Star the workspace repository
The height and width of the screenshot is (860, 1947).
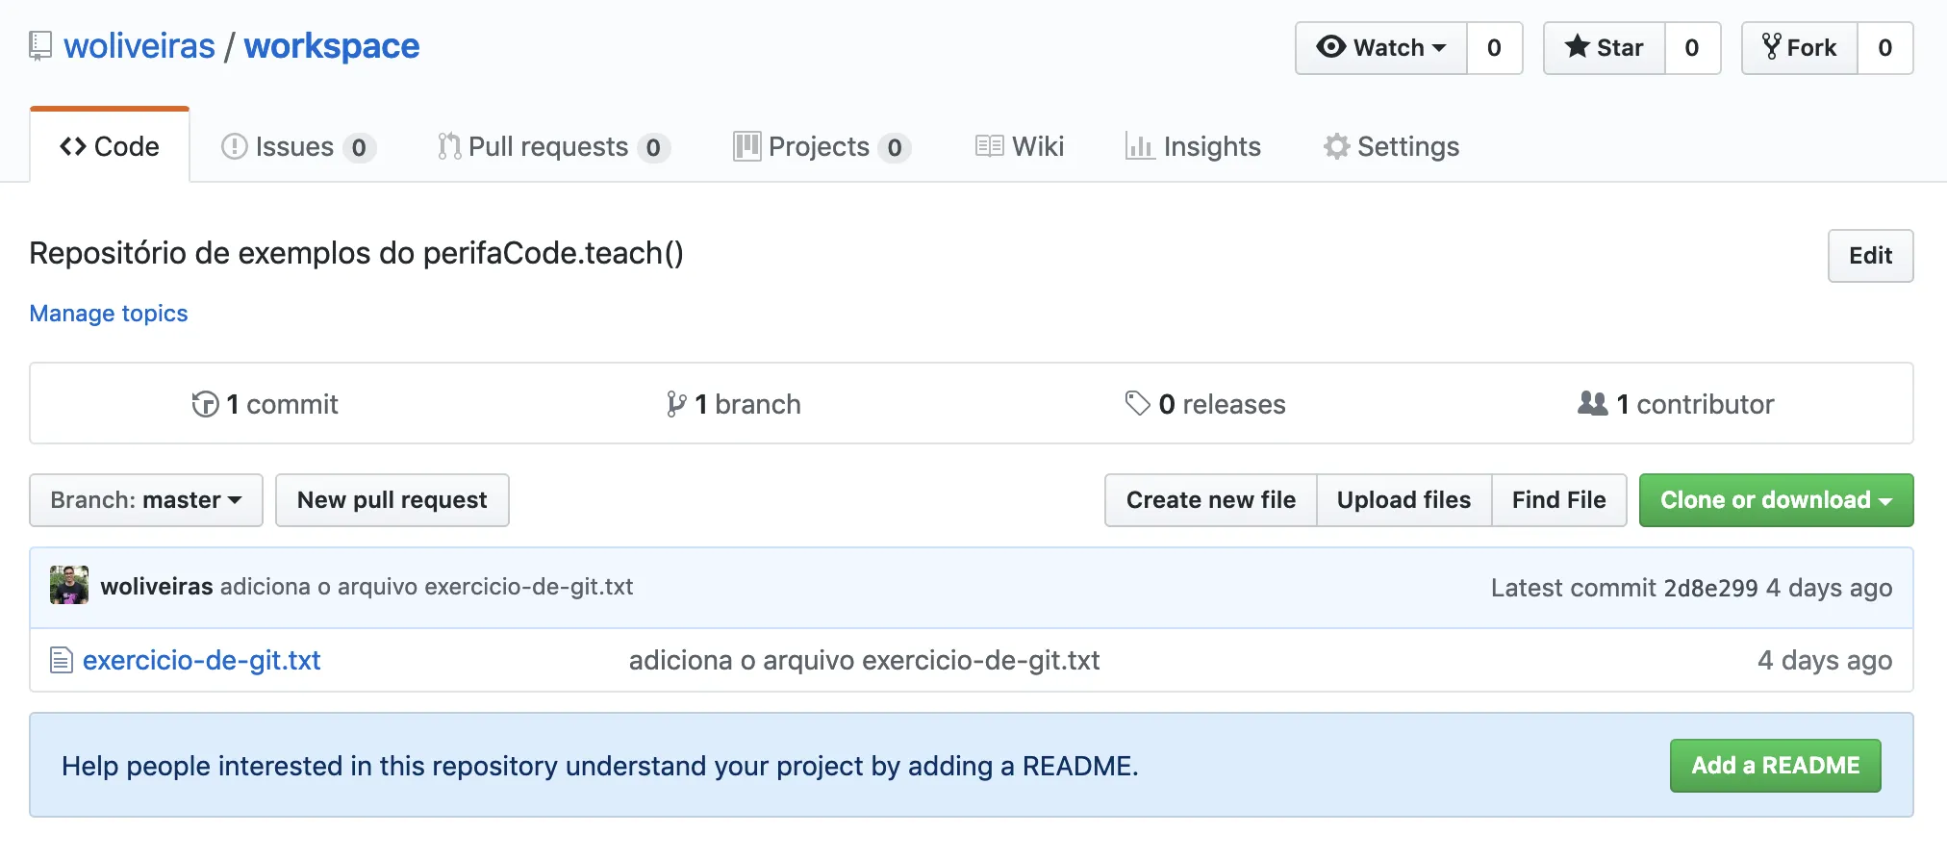tap(1605, 48)
